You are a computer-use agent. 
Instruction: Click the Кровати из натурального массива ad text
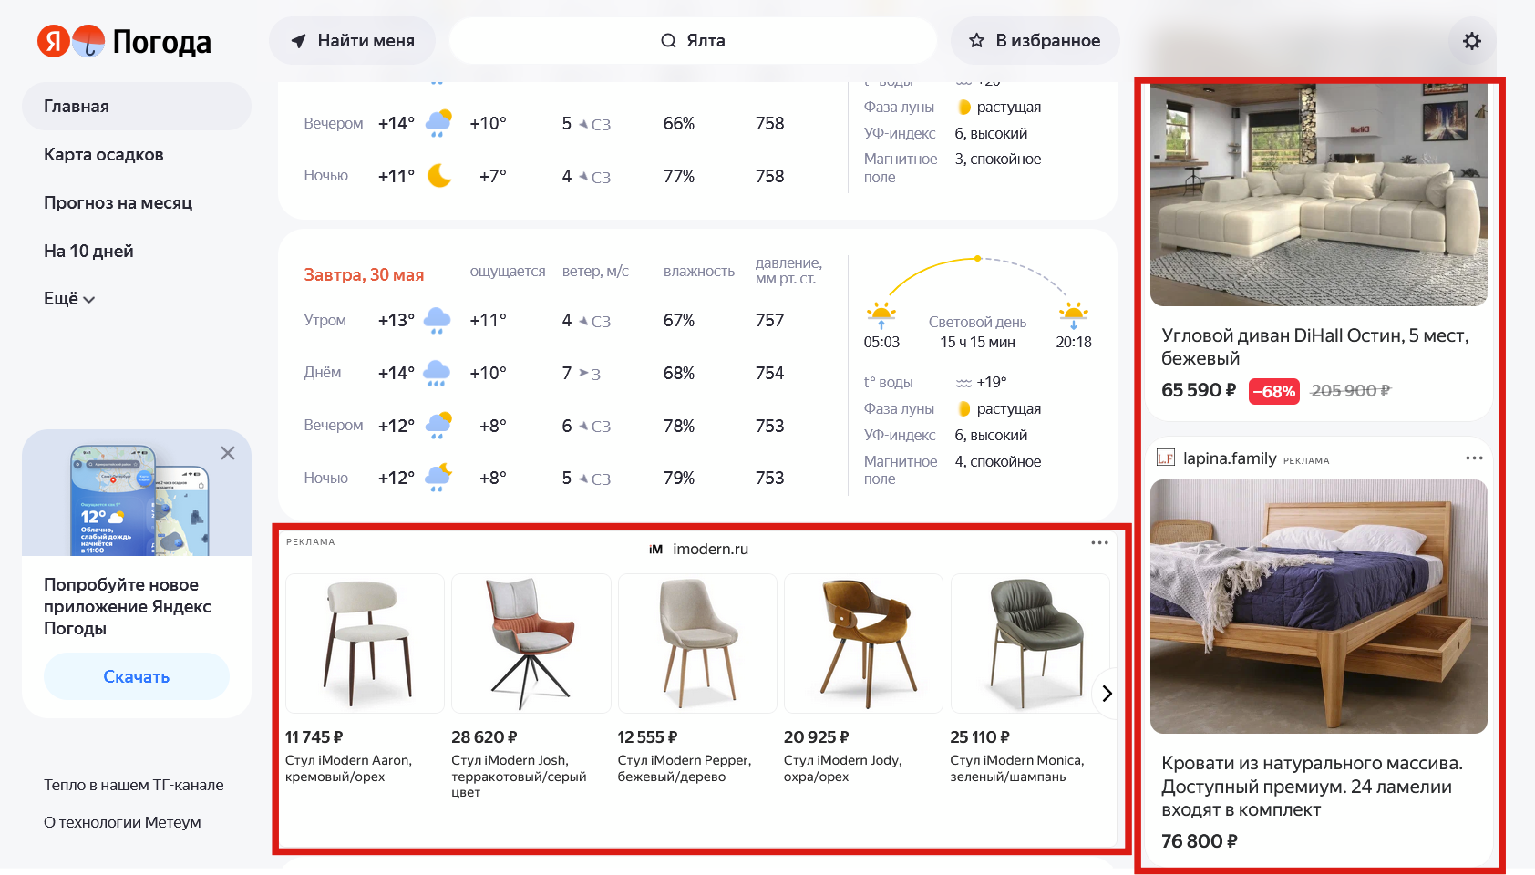point(1312,787)
